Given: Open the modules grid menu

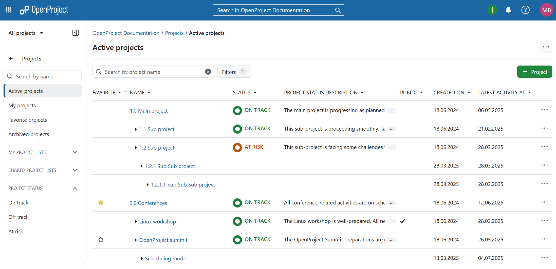Looking at the screenshot, I should coord(8,10).
